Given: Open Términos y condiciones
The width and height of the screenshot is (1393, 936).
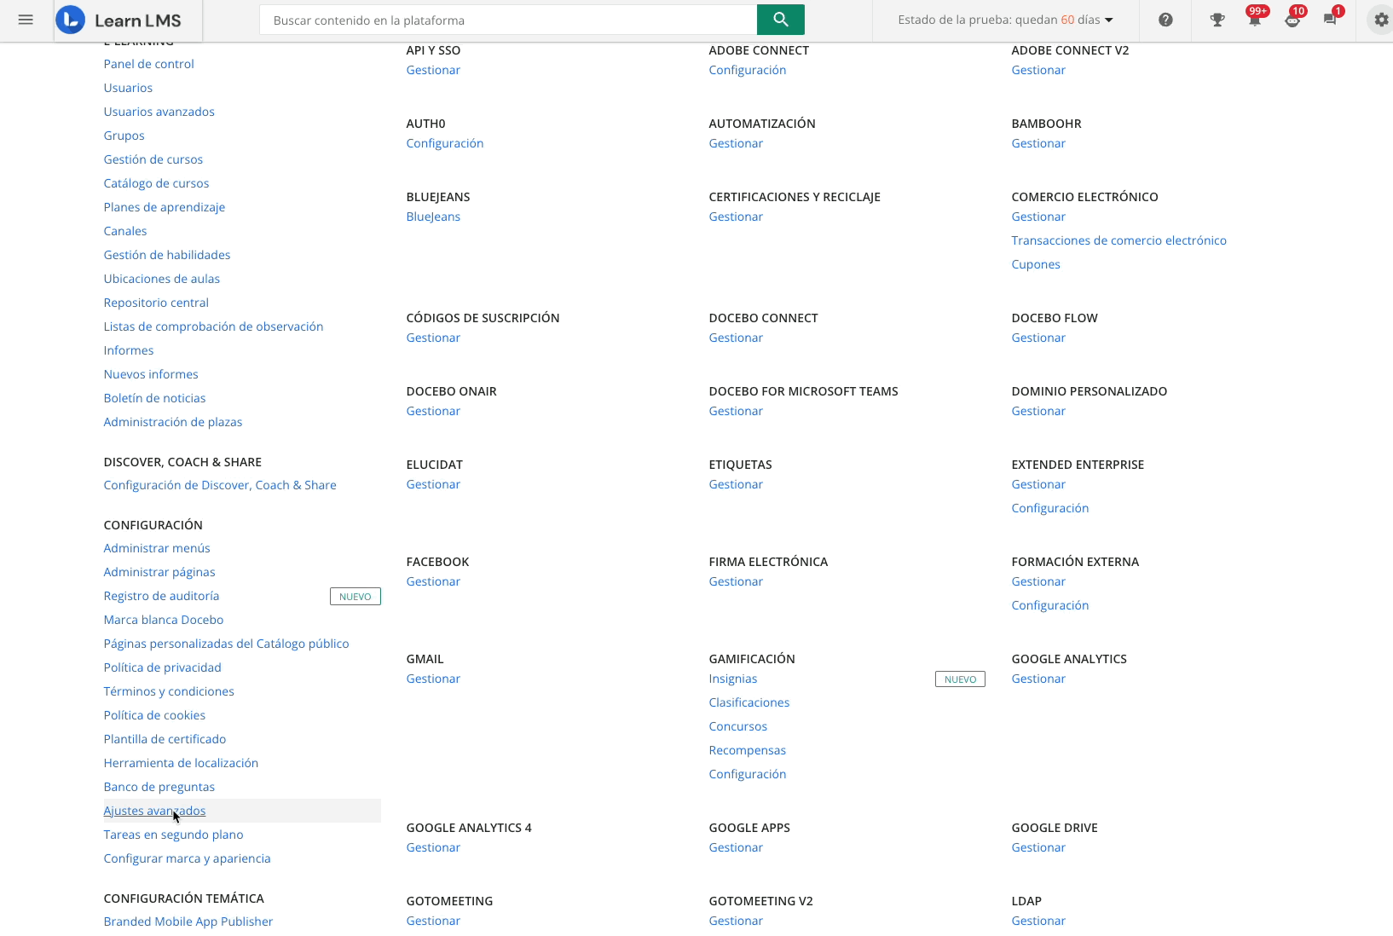Looking at the screenshot, I should click(169, 691).
